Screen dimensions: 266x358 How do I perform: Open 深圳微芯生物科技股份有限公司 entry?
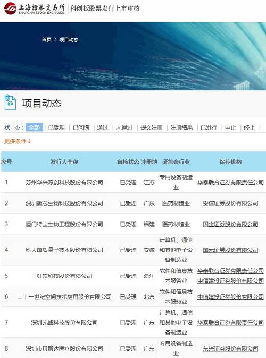tap(64, 203)
